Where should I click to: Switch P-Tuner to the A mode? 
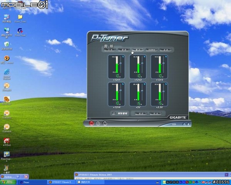tap(105, 123)
